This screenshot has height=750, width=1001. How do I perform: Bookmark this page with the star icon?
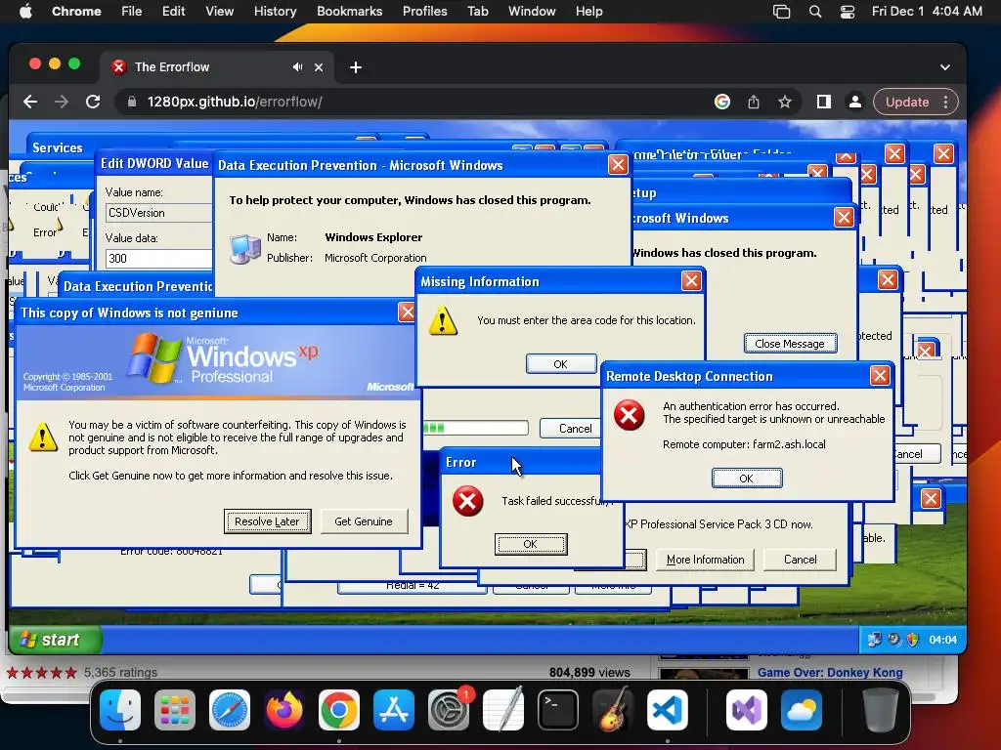(785, 102)
